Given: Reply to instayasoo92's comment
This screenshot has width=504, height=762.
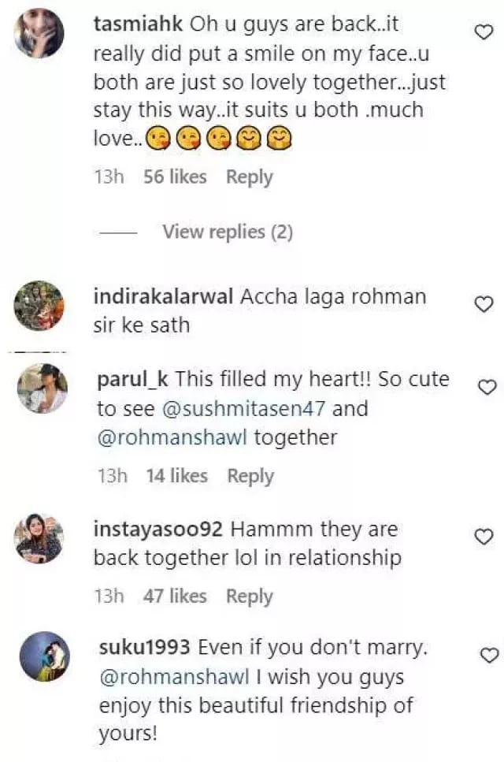Looking at the screenshot, I should coord(249,597).
